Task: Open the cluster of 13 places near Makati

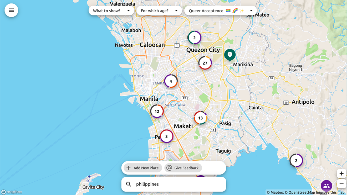Action: click(x=201, y=118)
